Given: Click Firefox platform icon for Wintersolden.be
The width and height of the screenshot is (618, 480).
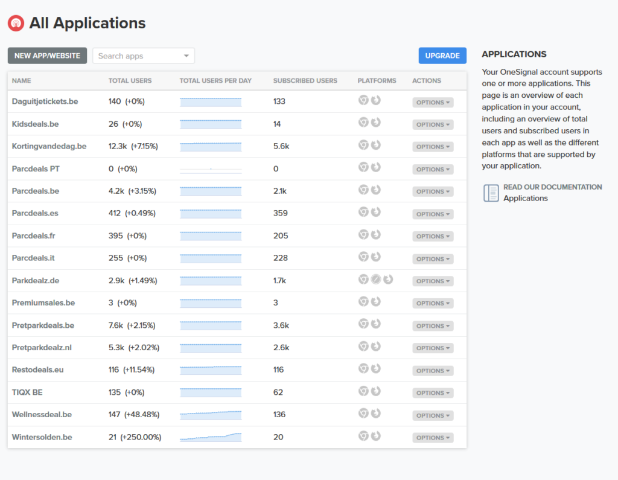Looking at the screenshot, I should 375,436.
